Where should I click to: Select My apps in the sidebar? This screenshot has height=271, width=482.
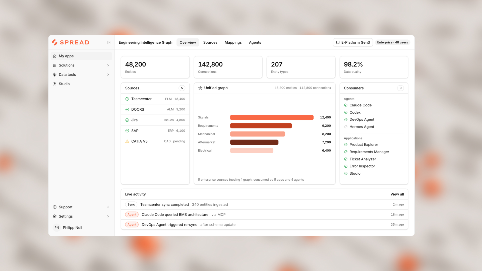click(x=81, y=56)
